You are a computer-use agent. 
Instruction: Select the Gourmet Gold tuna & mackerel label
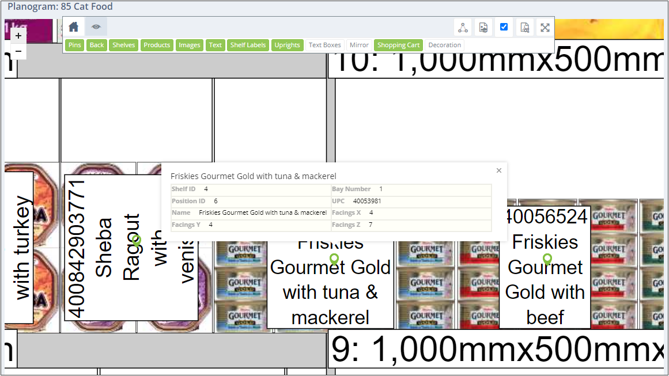click(330, 284)
